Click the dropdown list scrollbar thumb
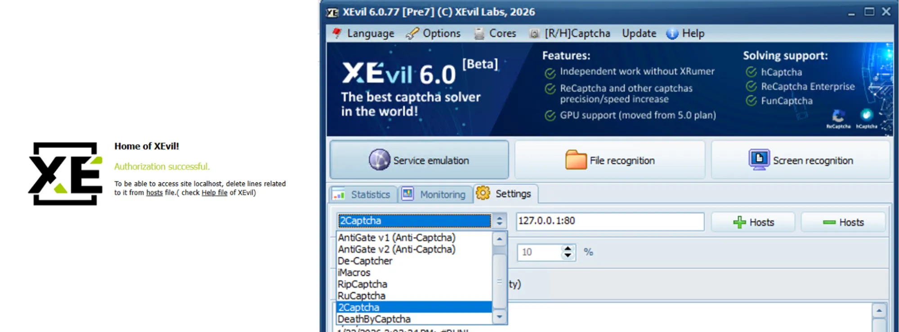The height and width of the screenshot is (332, 899). pos(500,282)
